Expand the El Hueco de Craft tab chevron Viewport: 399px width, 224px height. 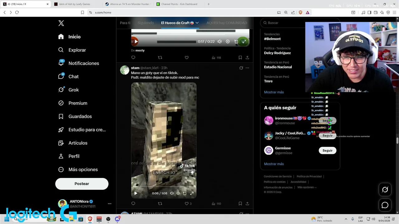(x=197, y=23)
